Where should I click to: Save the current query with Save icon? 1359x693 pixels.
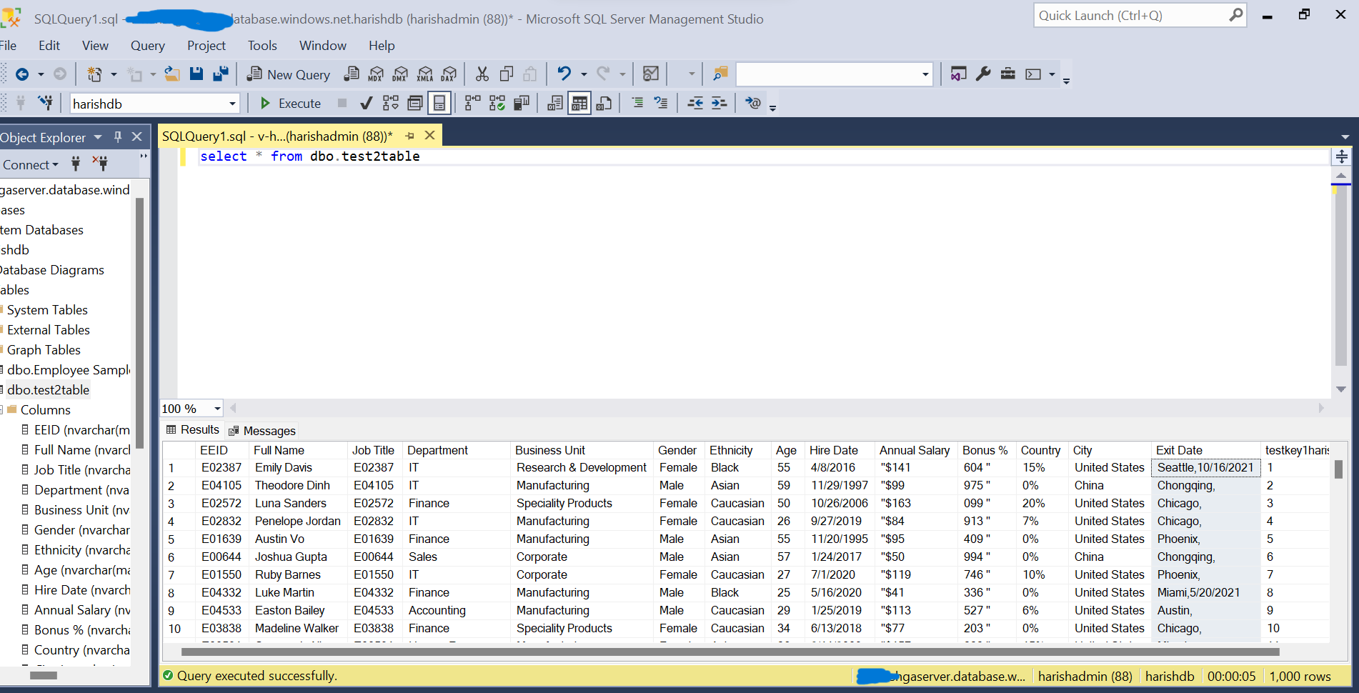tap(196, 74)
